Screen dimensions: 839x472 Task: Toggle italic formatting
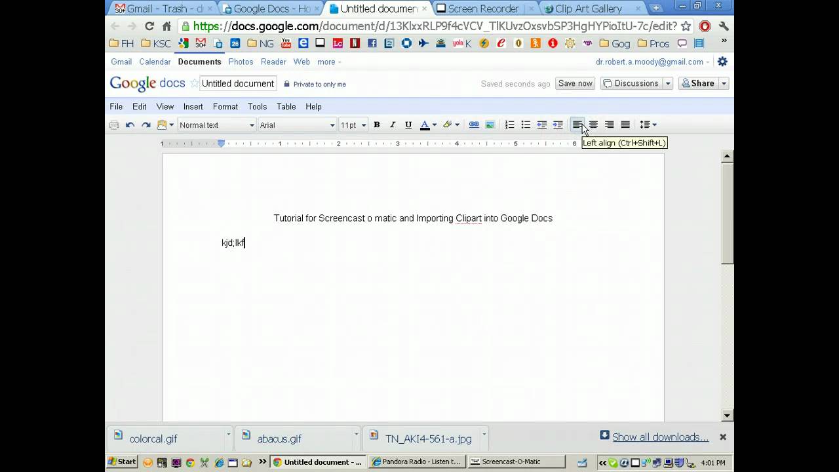[393, 125]
